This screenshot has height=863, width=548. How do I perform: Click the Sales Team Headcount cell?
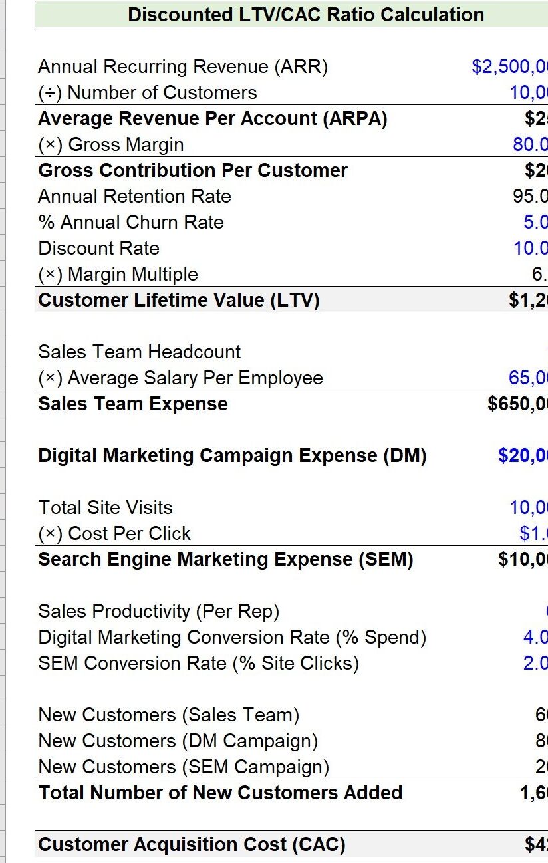[140, 352]
